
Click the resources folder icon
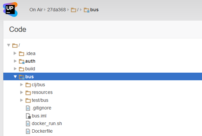28,93
